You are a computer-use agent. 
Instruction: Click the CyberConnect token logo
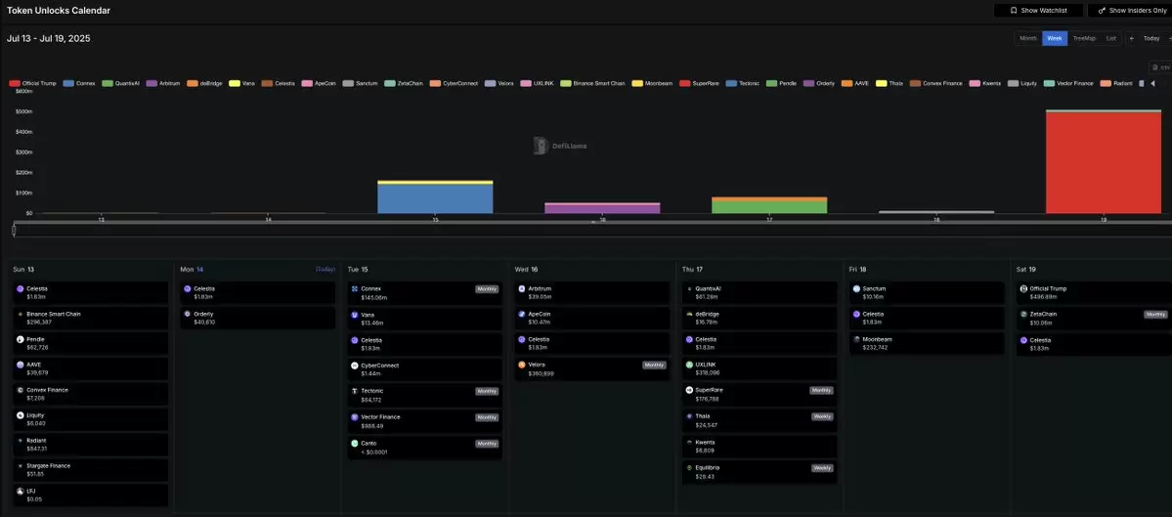(x=355, y=366)
